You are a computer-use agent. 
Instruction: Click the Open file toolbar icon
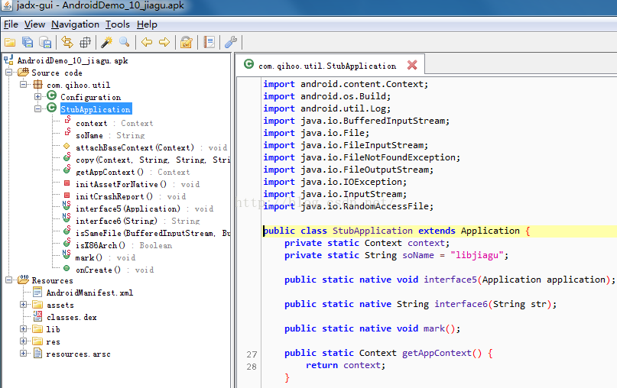click(10, 42)
